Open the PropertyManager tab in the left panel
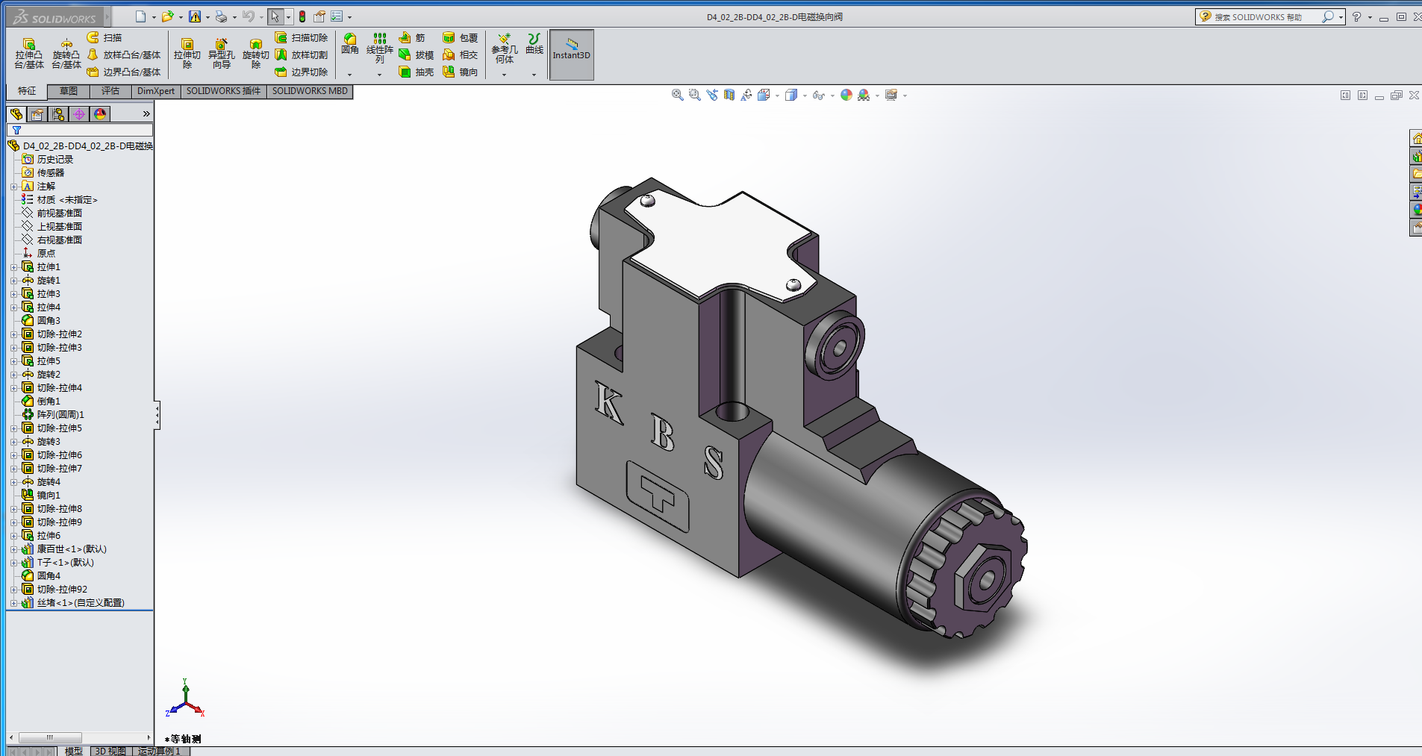This screenshot has height=756, width=1422. click(x=37, y=114)
